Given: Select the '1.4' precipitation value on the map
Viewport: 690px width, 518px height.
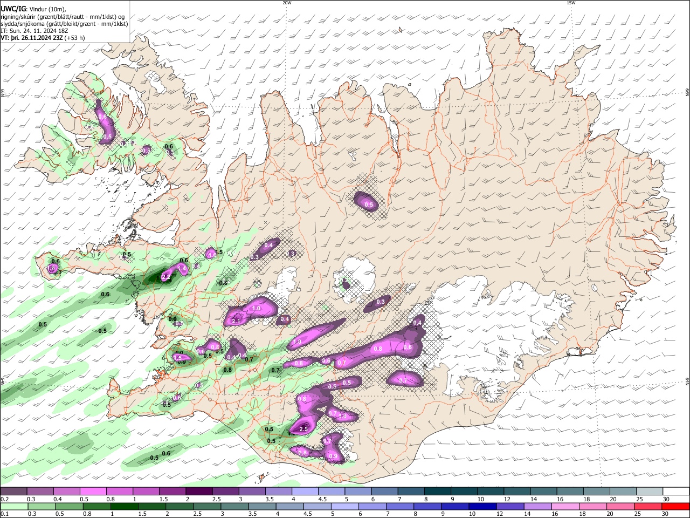Looking at the screenshot, I should (x=182, y=268).
